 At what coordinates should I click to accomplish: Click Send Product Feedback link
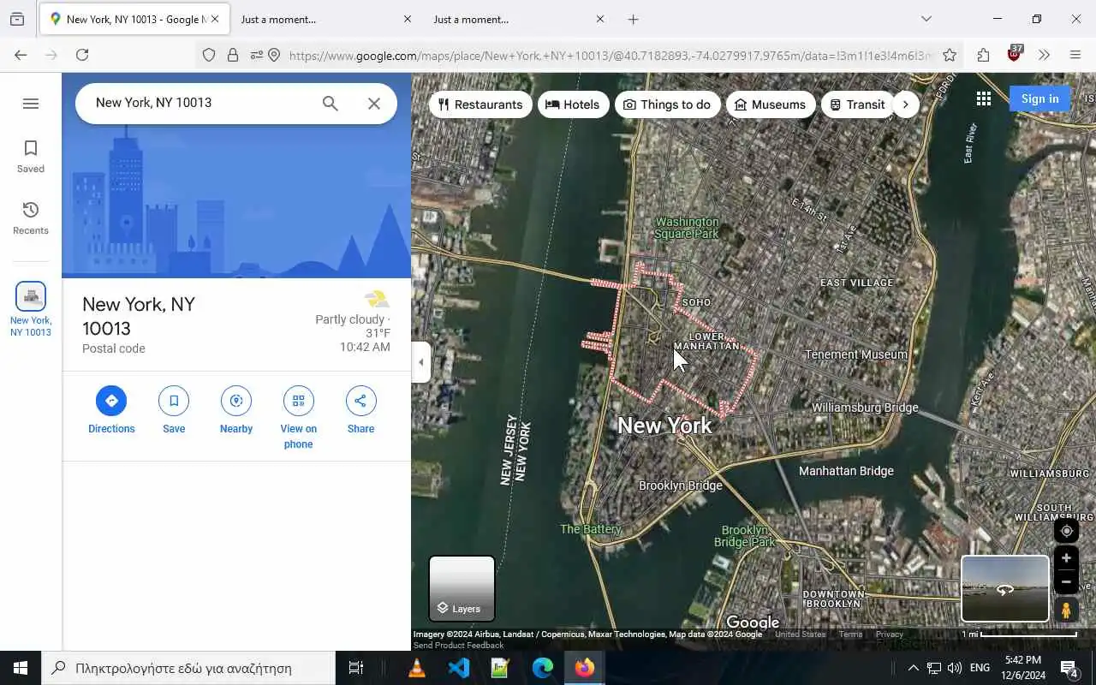click(x=458, y=646)
